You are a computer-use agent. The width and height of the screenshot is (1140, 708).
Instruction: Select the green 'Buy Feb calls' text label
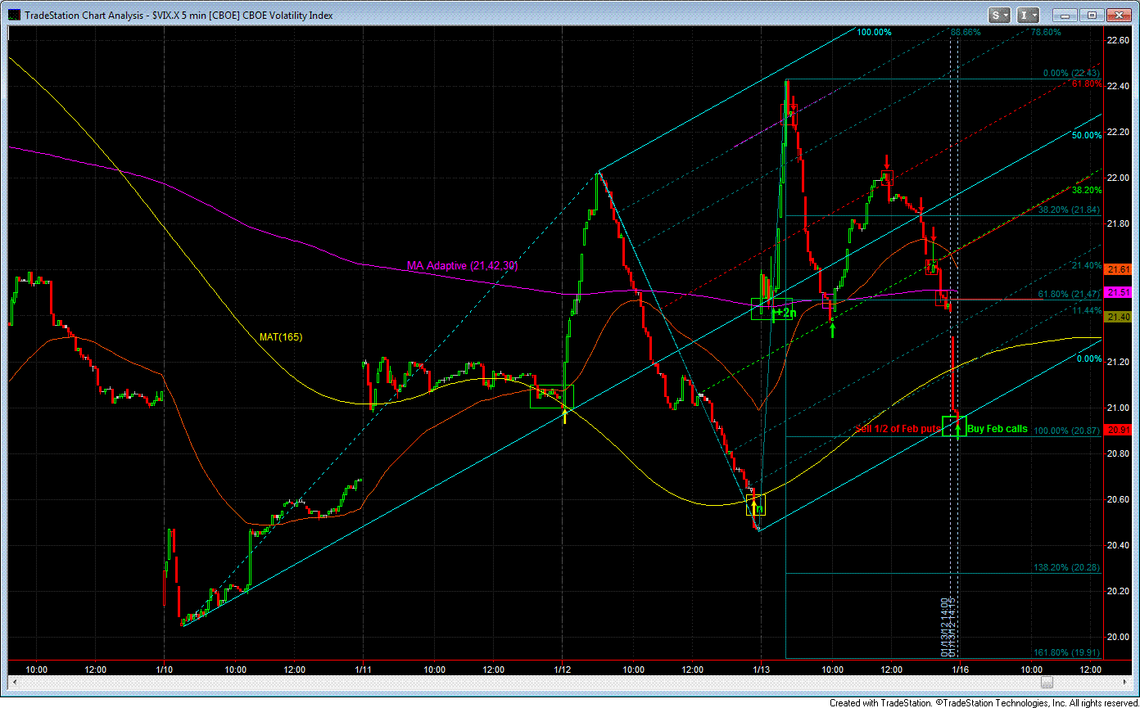point(997,428)
